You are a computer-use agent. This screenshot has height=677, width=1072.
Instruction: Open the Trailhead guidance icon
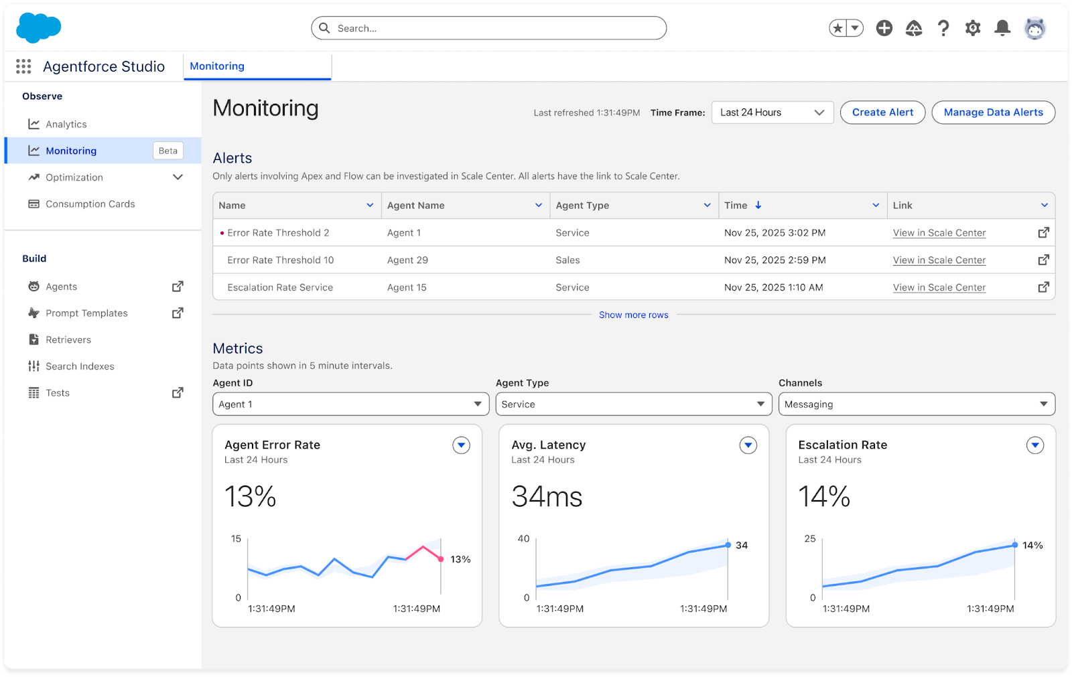pyautogui.click(x=913, y=28)
